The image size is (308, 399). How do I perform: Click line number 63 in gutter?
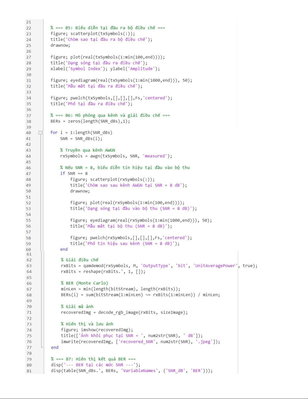pyautogui.click(x=29, y=266)
